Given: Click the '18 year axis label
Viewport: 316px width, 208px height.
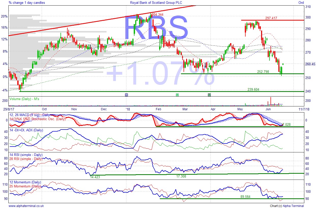Looking at the screenshot, I should point(128,109).
